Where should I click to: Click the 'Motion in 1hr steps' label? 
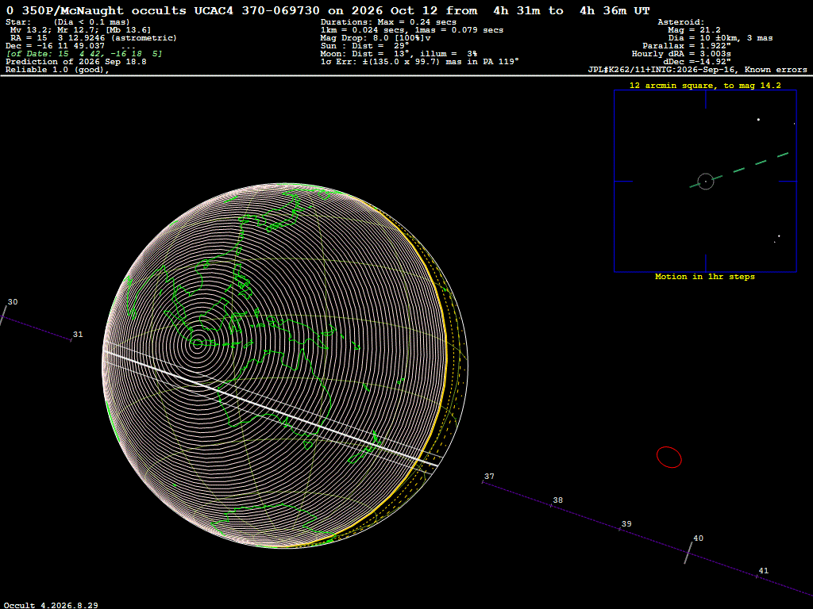pos(705,277)
